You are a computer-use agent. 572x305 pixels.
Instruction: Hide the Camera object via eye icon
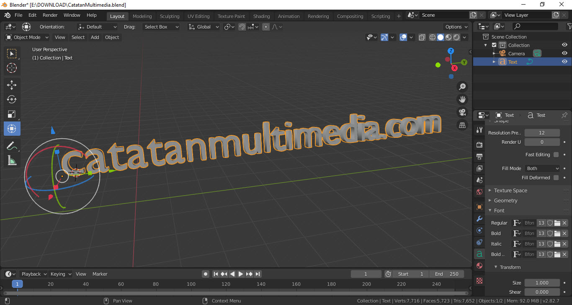pos(564,53)
